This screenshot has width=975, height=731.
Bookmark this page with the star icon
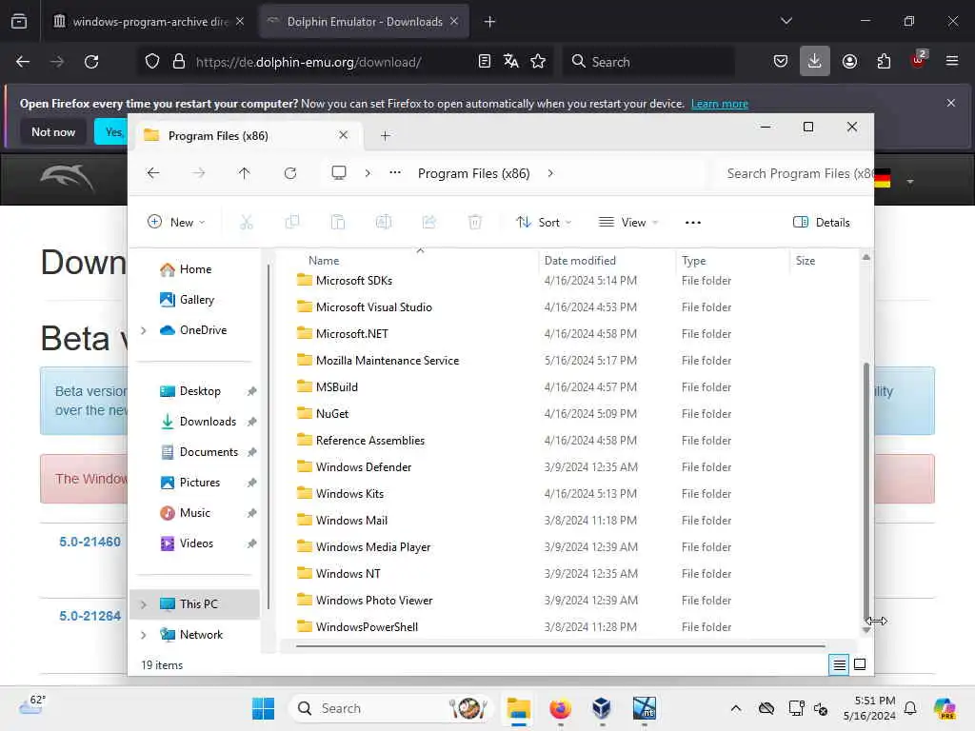pos(538,62)
